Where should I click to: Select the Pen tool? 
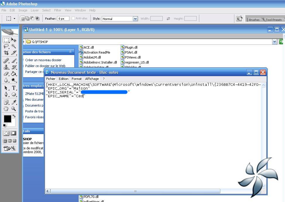(6, 94)
